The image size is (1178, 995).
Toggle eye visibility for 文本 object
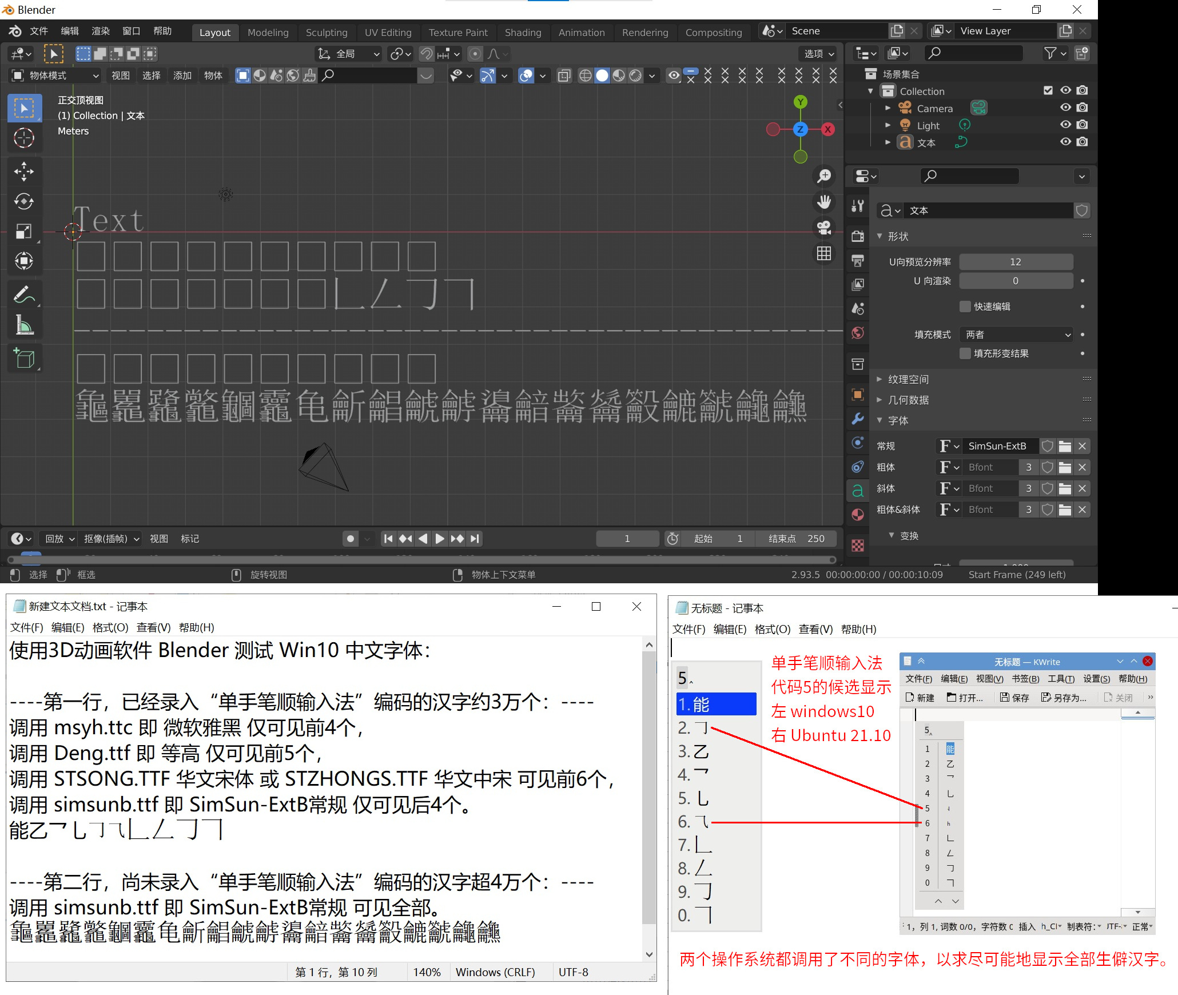tap(1065, 142)
